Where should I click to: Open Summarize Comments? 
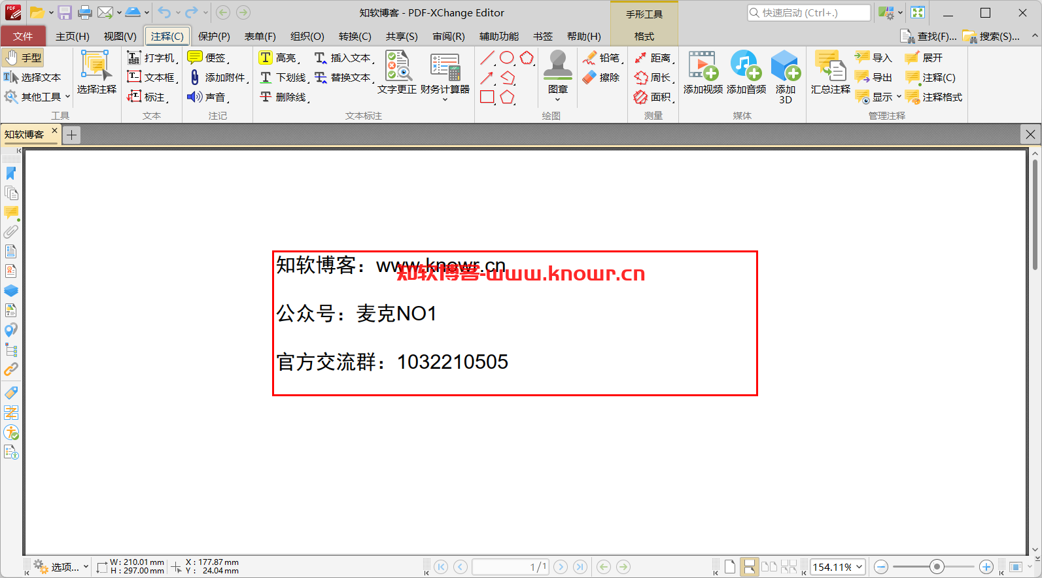tap(831, 72)
